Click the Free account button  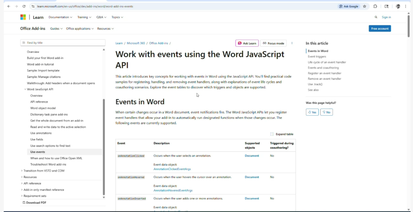pyautogui.click(x=380, y=29)
